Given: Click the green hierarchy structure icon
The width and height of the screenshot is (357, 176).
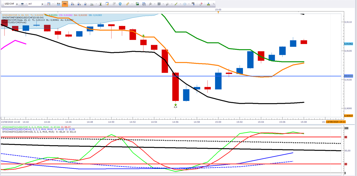Looking at the screenshot, I should coord(208,4).
